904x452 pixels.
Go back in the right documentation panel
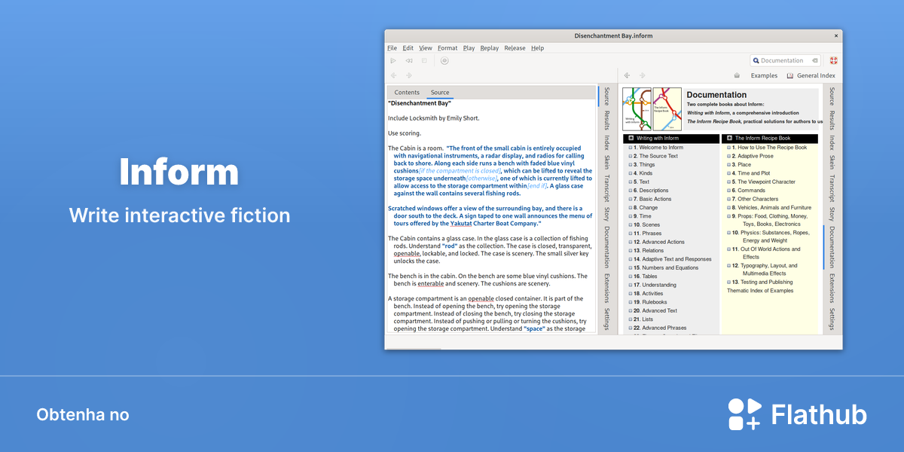tap(627, 75)
